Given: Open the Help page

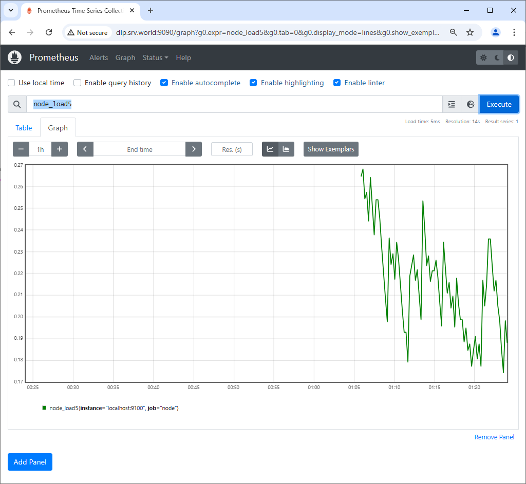Looking at the screenshot, I should pyautogui.click(x=183, y=57).
